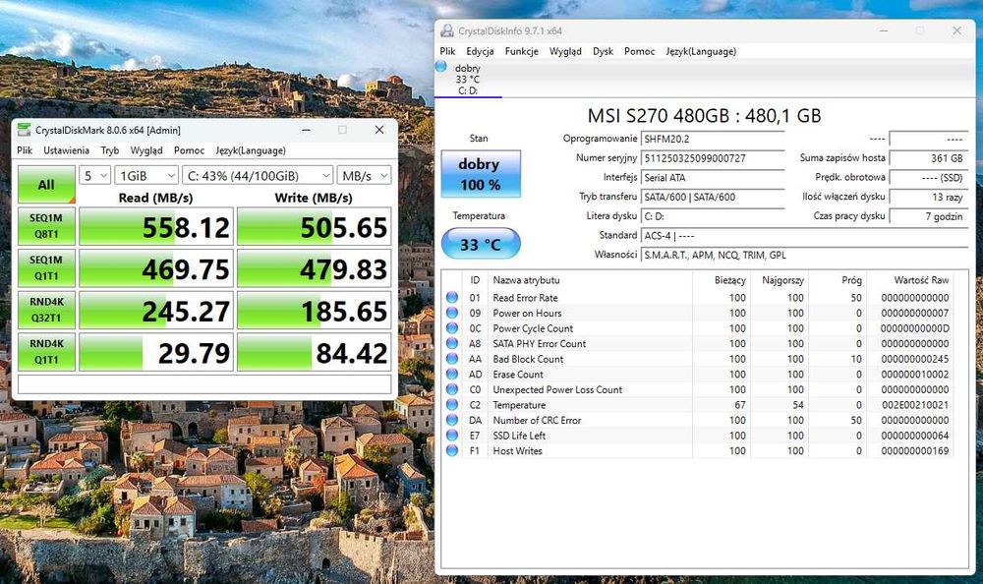The width and height of the screenshot is (983, 584).
Task: Select the 'dobry 33 °C C: D:' disk tab
Action: click(x=468, y=79)
